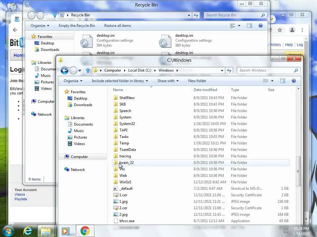Click Empty the Recycle Bin
The width and height of the screenshot is (317, 237).
point(77,26)
